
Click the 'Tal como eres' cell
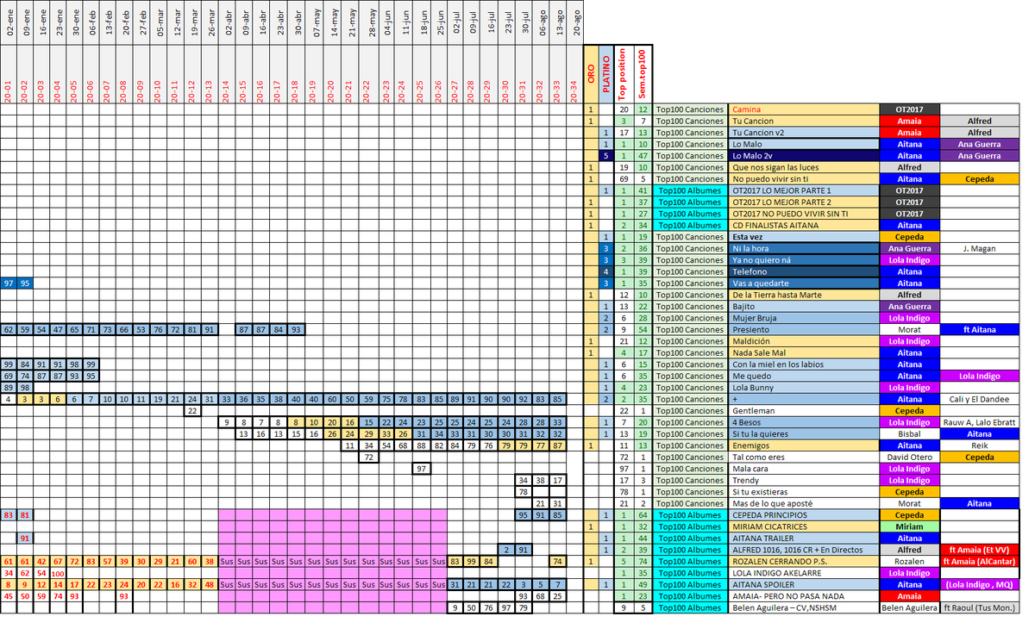(x=803, y=458)
